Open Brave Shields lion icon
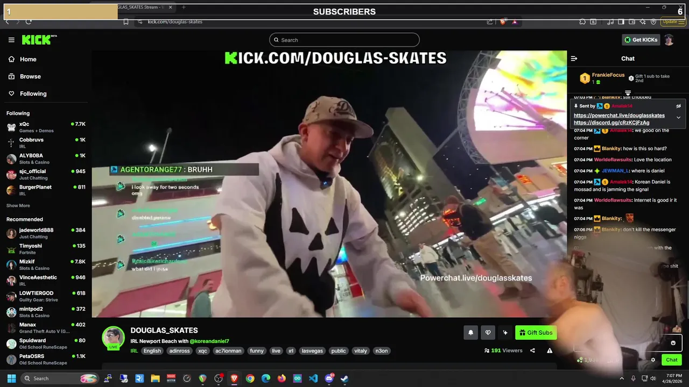Viewport: 689px width, 387px height. (x=503, y=21)
